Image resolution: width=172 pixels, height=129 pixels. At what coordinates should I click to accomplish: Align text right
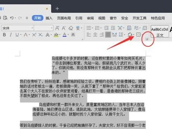coord(102,35)
